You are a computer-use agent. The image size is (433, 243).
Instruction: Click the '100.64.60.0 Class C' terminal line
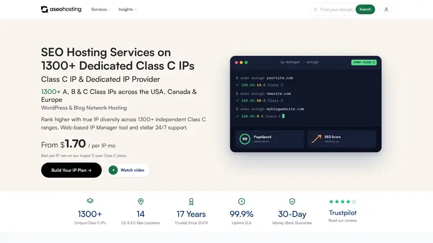coord(260,101)
